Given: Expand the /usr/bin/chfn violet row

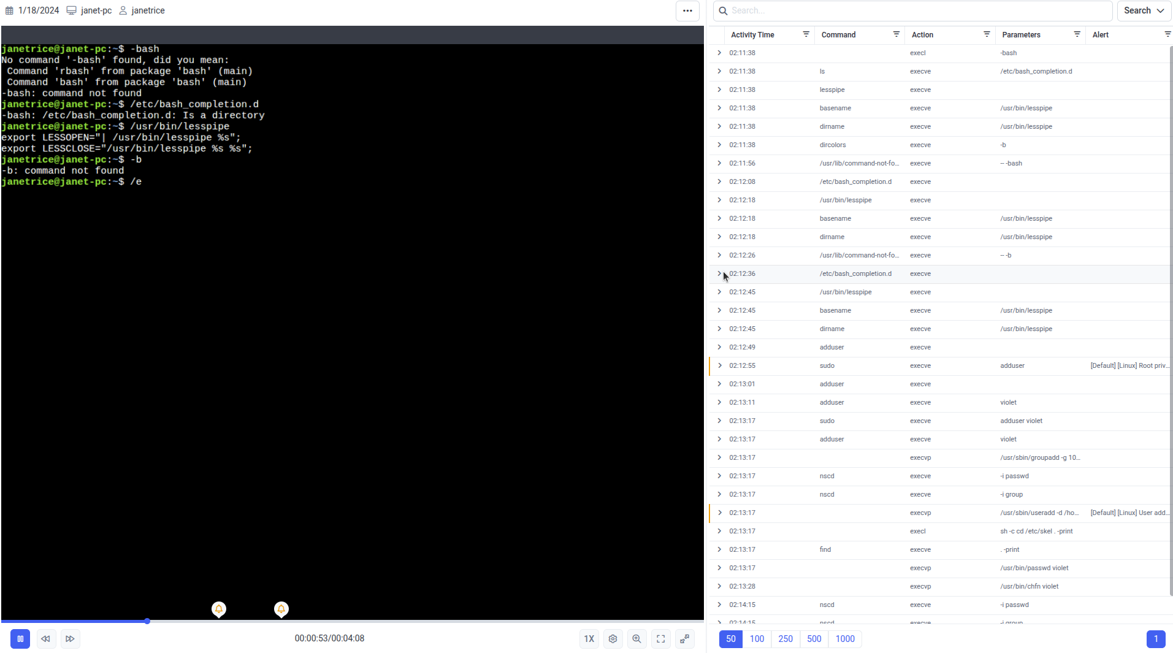Looking at the screenshot, I should (719, 586).
